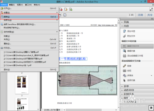Select the Add Bookmark icon in content panel

pos(124,31)
